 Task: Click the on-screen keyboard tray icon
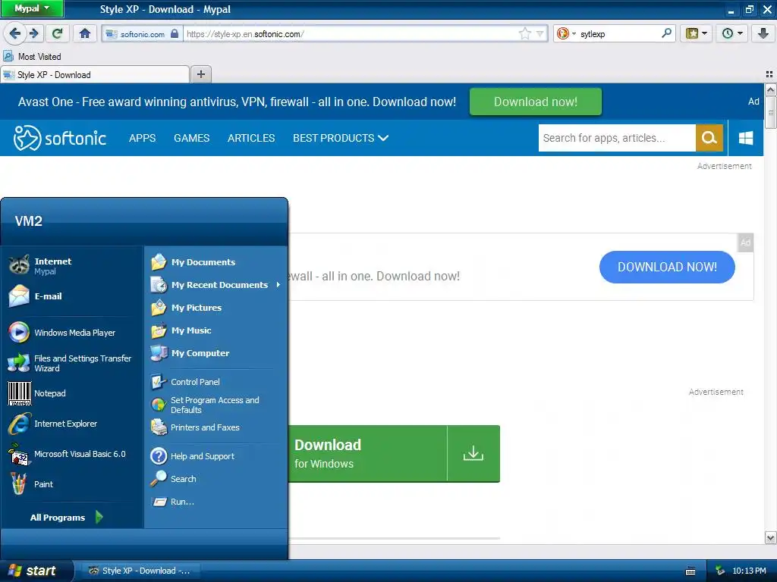pos(690,571)
